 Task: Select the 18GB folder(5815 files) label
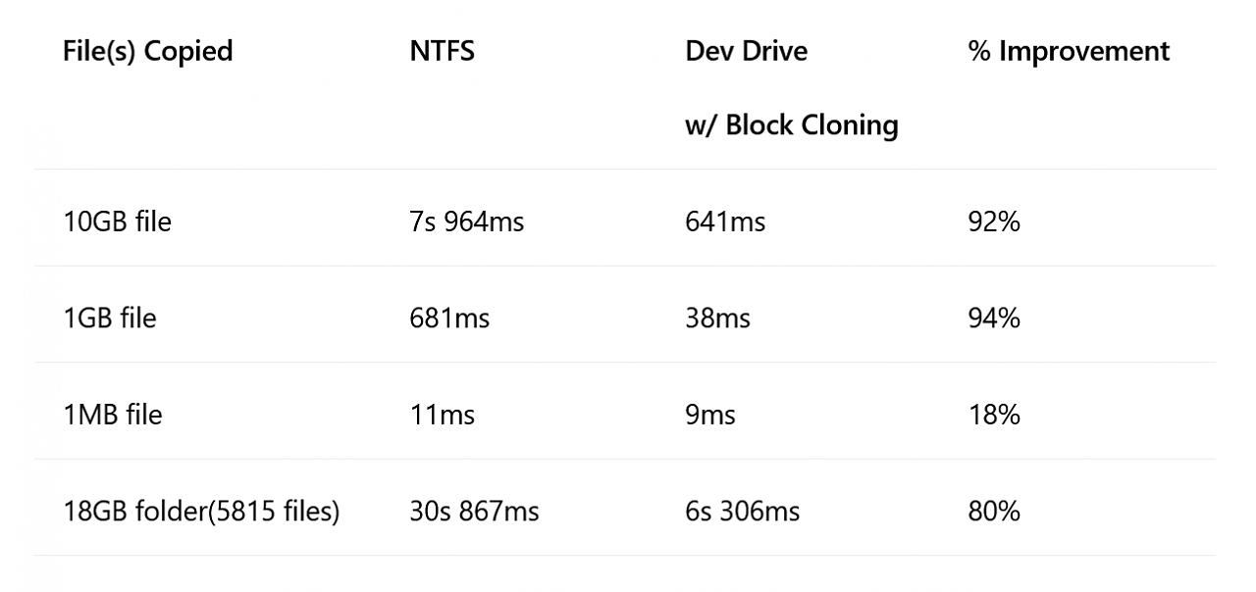pyautogui.click(x=201, y=512)
